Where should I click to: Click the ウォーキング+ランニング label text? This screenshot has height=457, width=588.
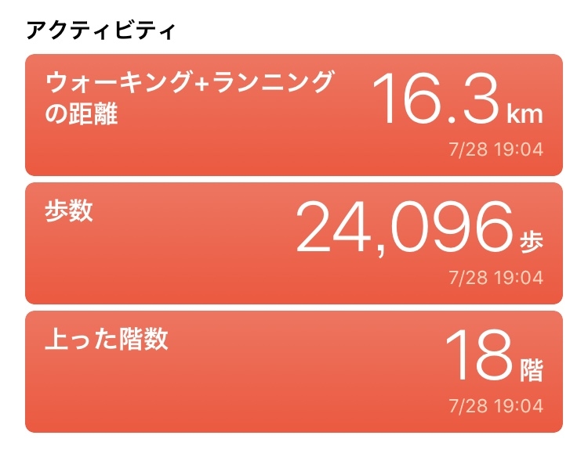[x=189, y=82]
